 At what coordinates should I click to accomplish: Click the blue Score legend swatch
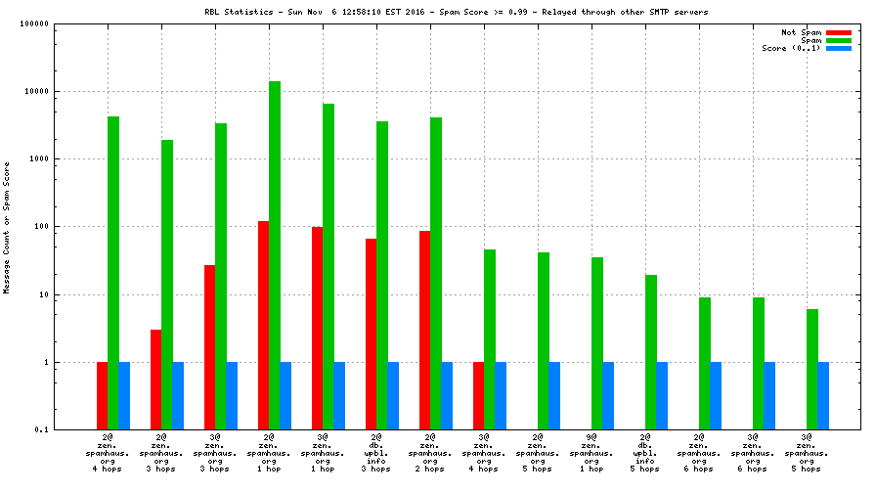click(838, 48)
